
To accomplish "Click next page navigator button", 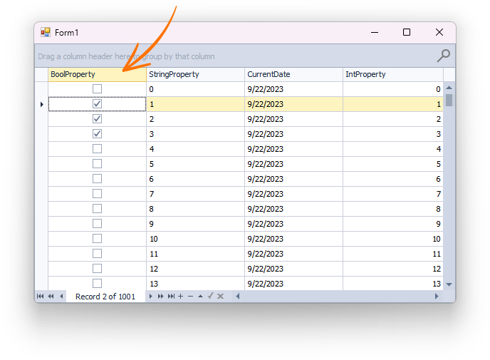I will 161,296.
